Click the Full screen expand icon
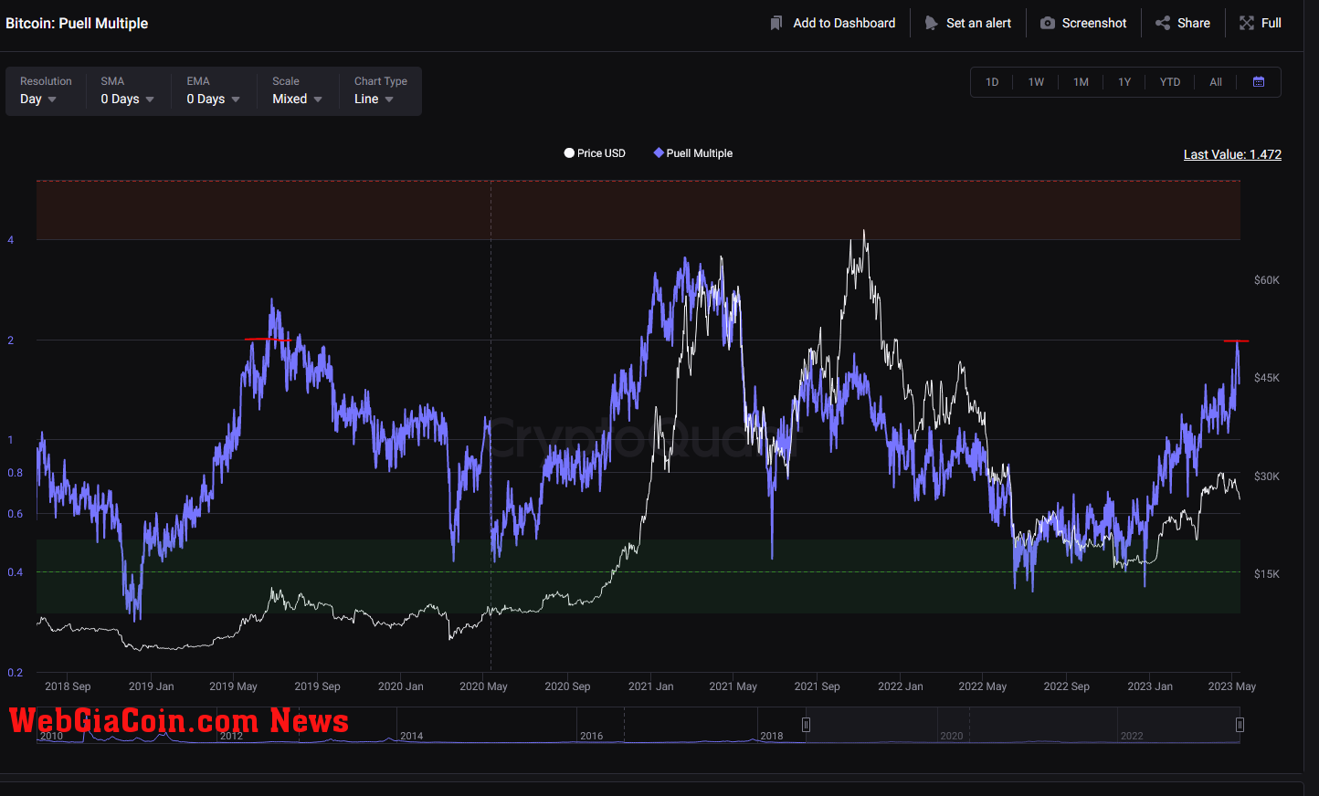This screenshot has width=1319, height=796. point(1247,23)
